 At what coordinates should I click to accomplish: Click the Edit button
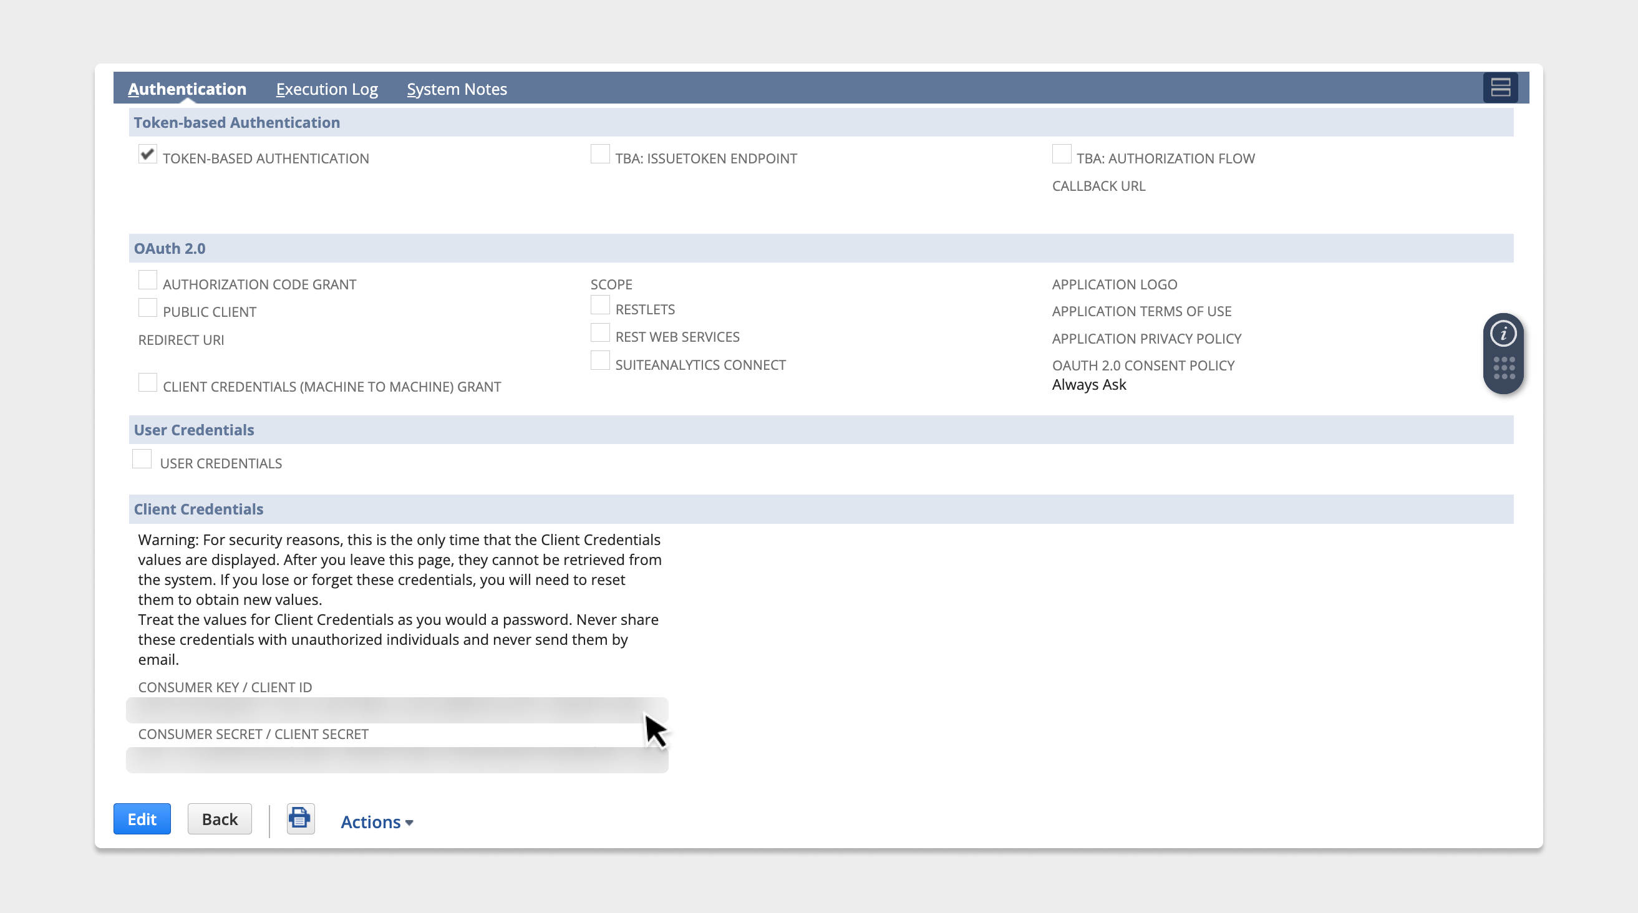click(x=142, y=819)
